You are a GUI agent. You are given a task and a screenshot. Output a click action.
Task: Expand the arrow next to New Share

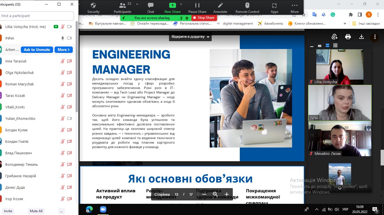click(x=181, y=4)
